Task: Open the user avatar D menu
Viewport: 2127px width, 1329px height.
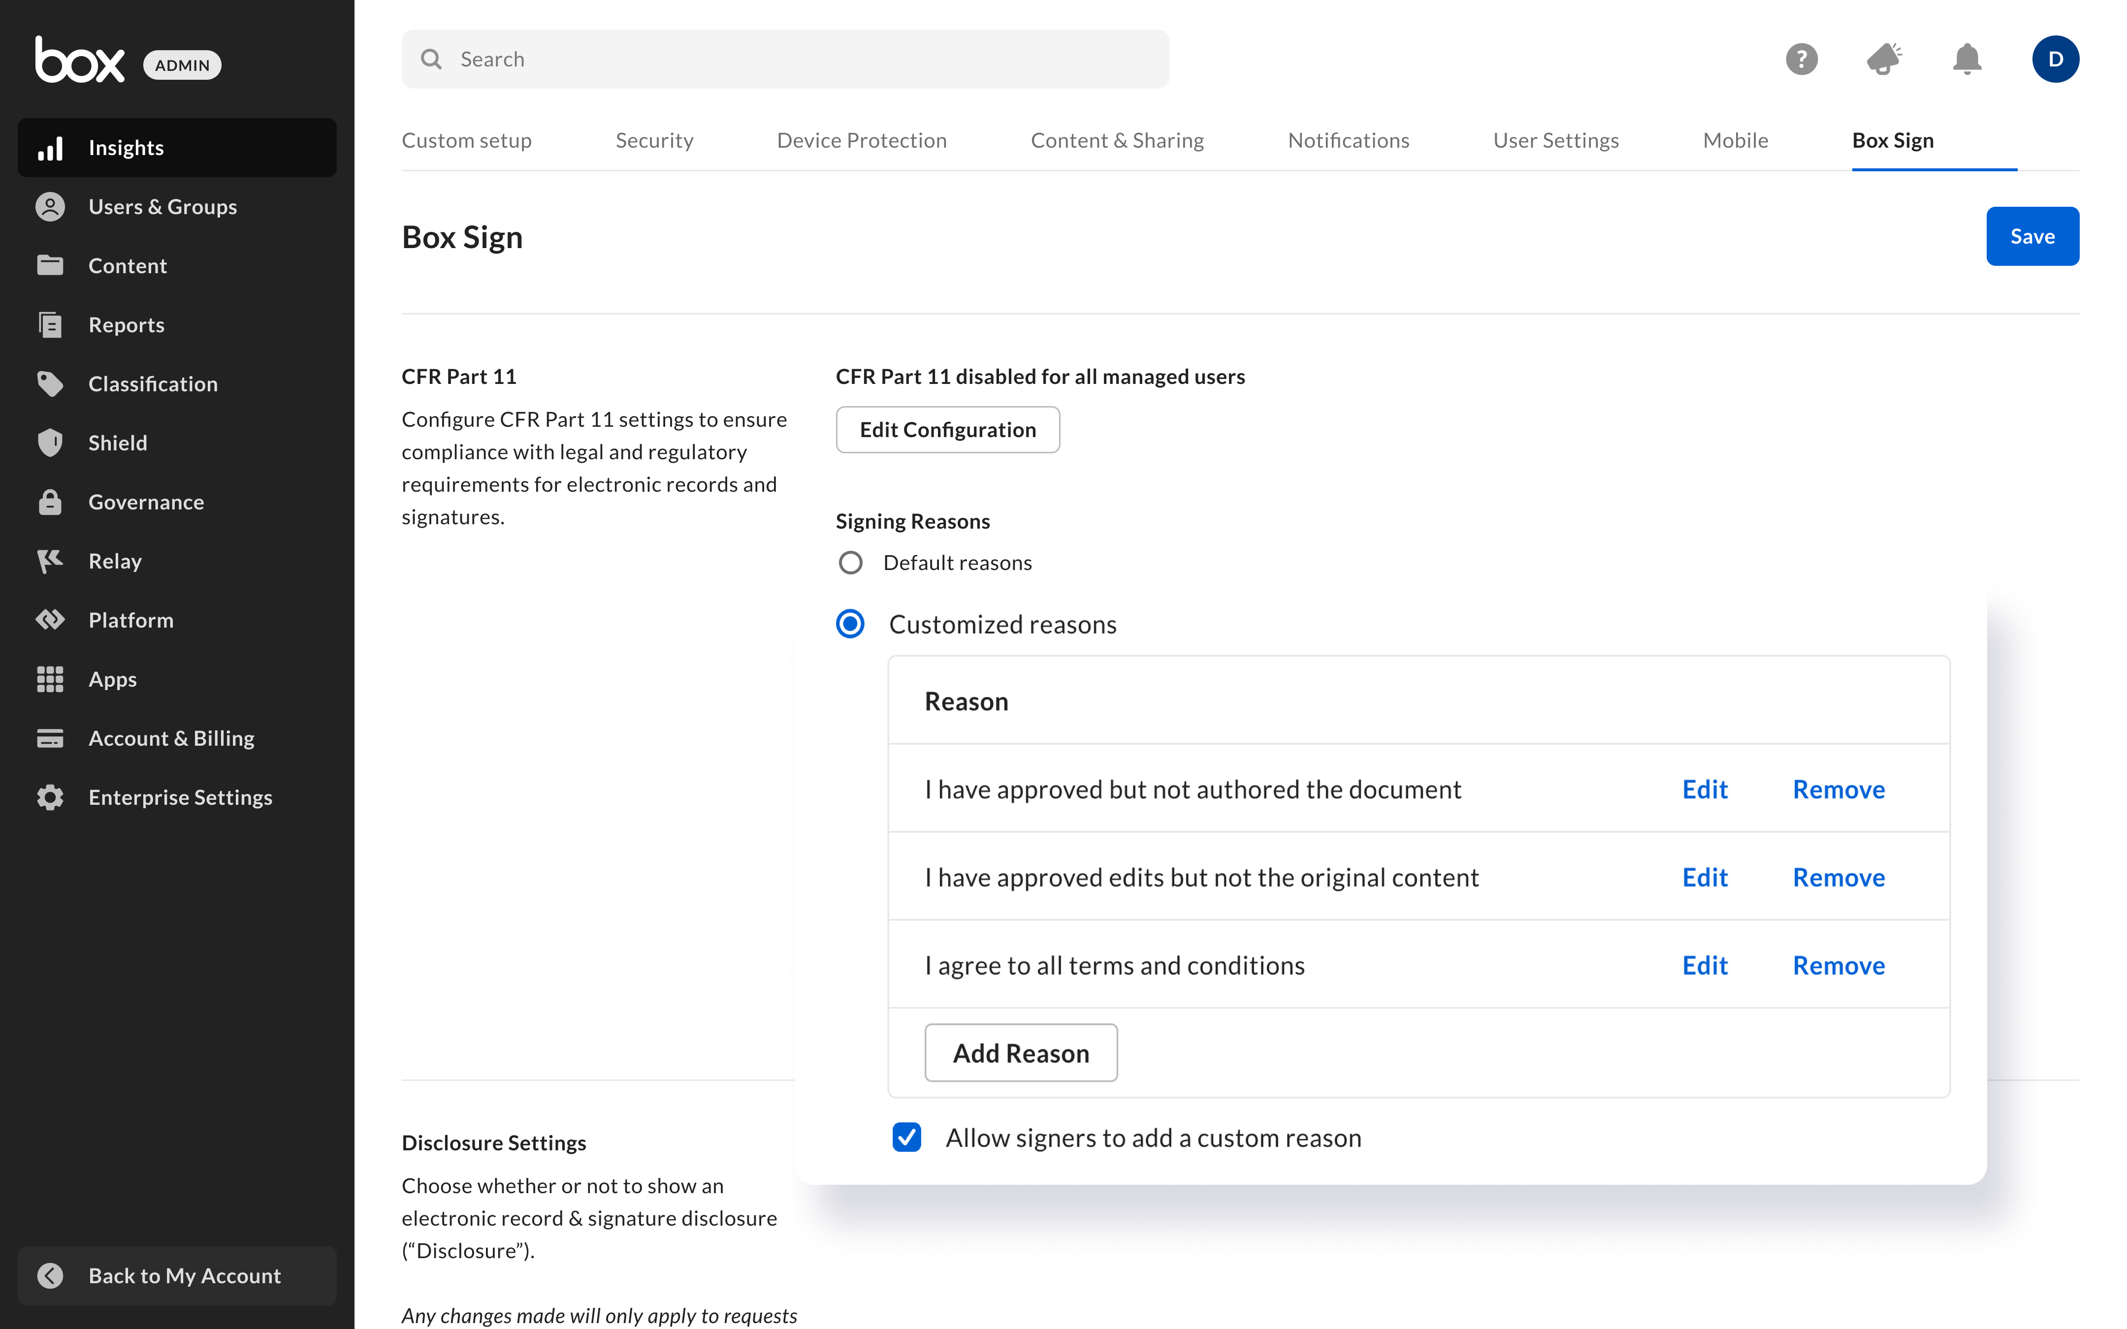Action: (x=2054, y=59)
